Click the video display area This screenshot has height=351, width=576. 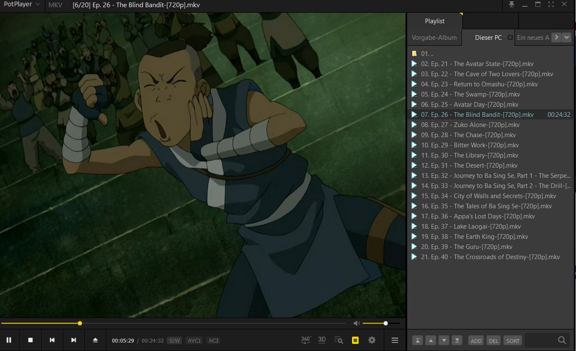[203, 165]
